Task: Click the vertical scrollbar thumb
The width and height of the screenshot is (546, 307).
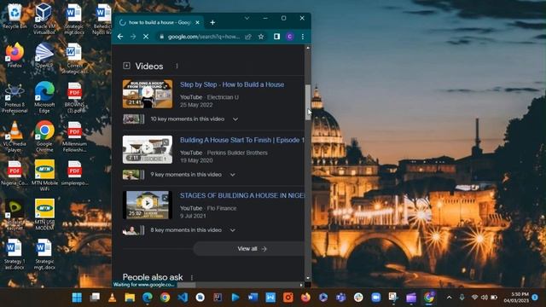Action: (x=308, y=102)
